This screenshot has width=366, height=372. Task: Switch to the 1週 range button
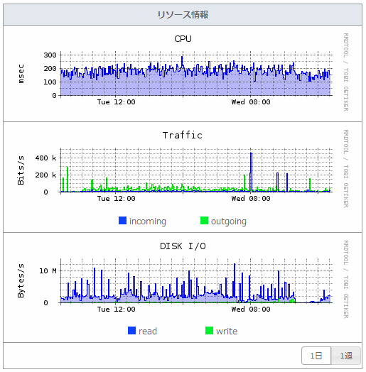[x=346, y=356]
